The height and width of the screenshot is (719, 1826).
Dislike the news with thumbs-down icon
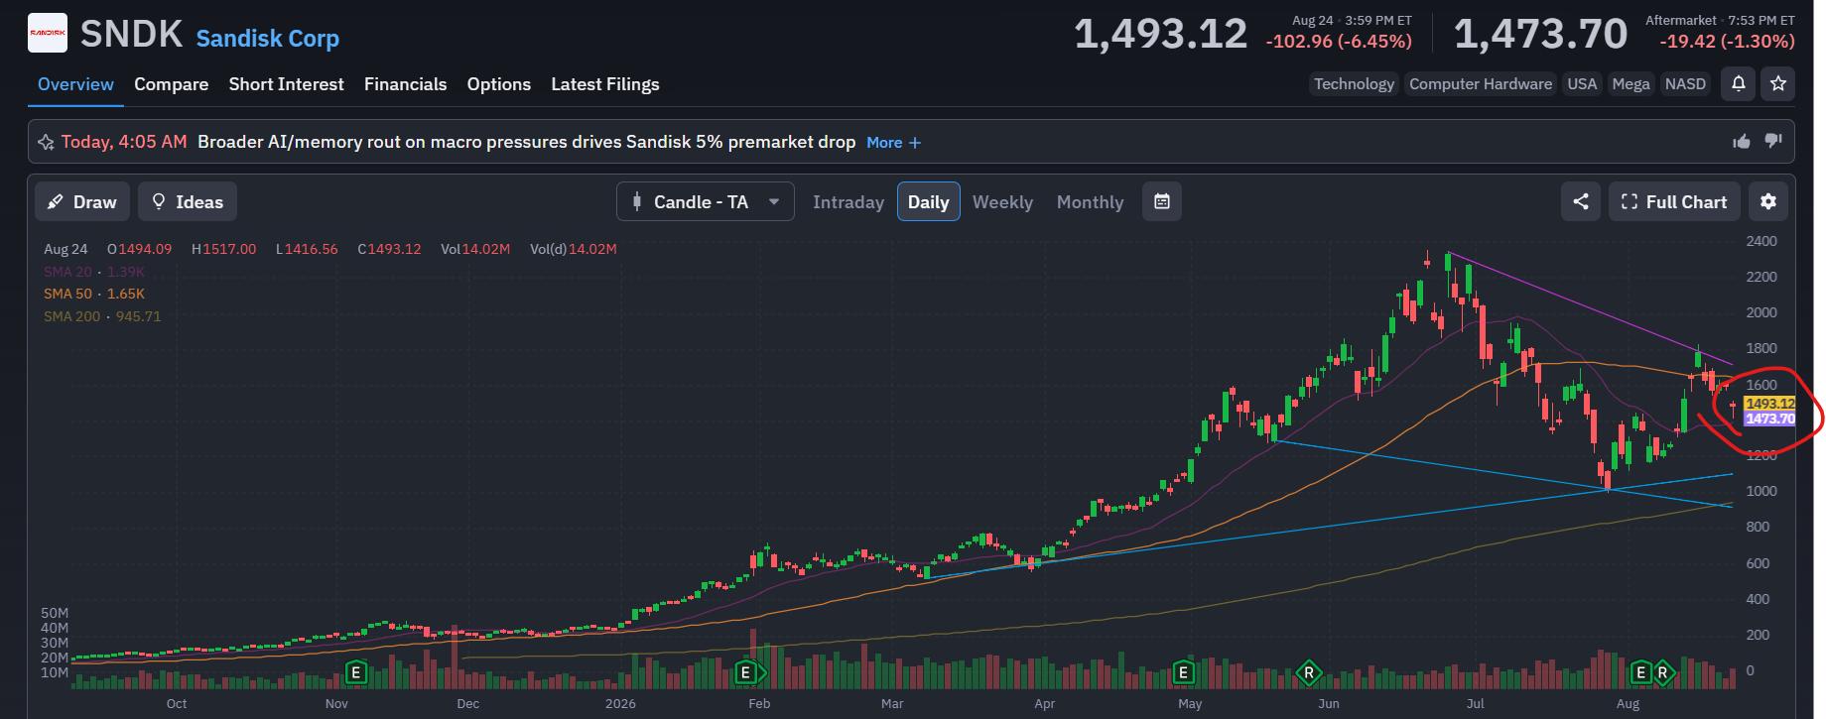[1773, 142]
